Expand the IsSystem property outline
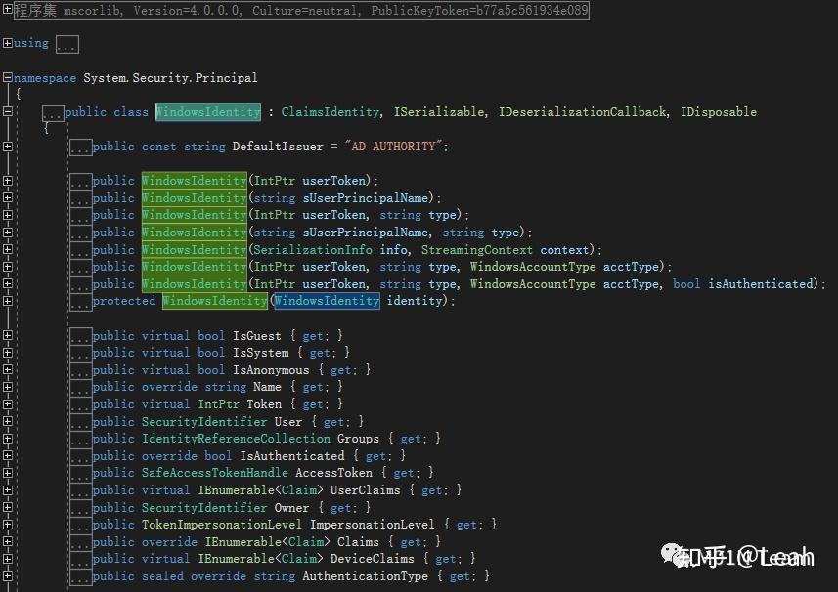 pos(7,353)
